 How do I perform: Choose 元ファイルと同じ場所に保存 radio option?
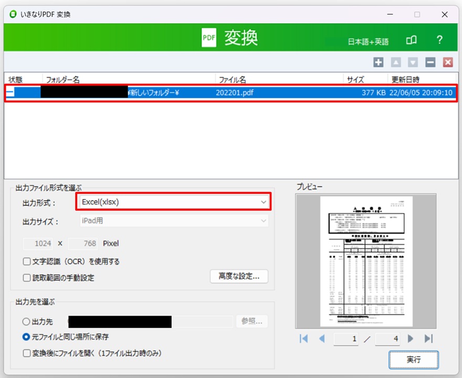tap(26, 337)
